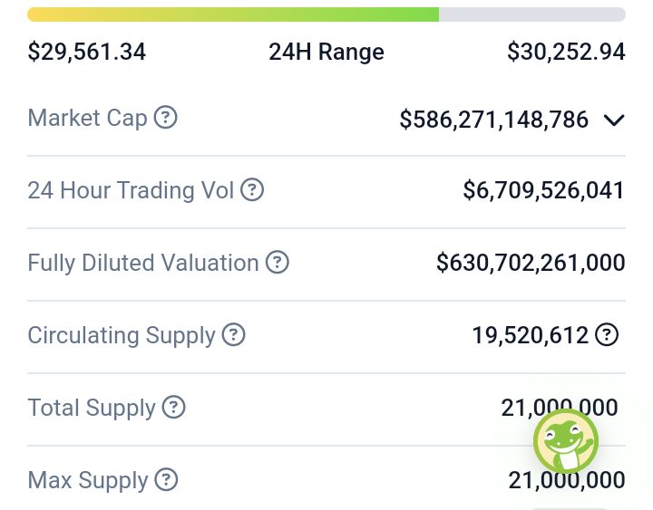Click the Circulating Supply label text
Screen dimensions: 653x510
tap(122, 335)
